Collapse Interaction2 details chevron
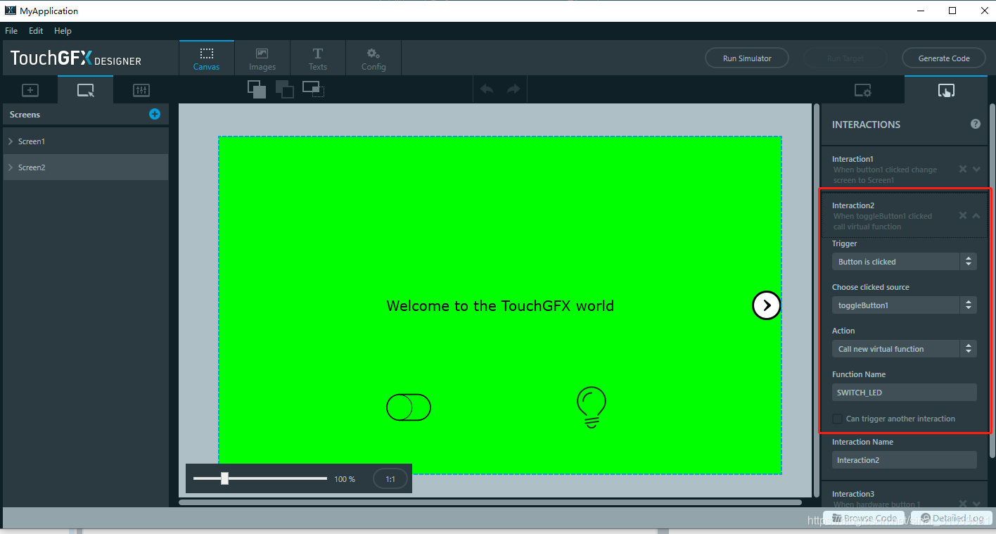The height and width of the screenshot is (534, 996). [976, 215]
